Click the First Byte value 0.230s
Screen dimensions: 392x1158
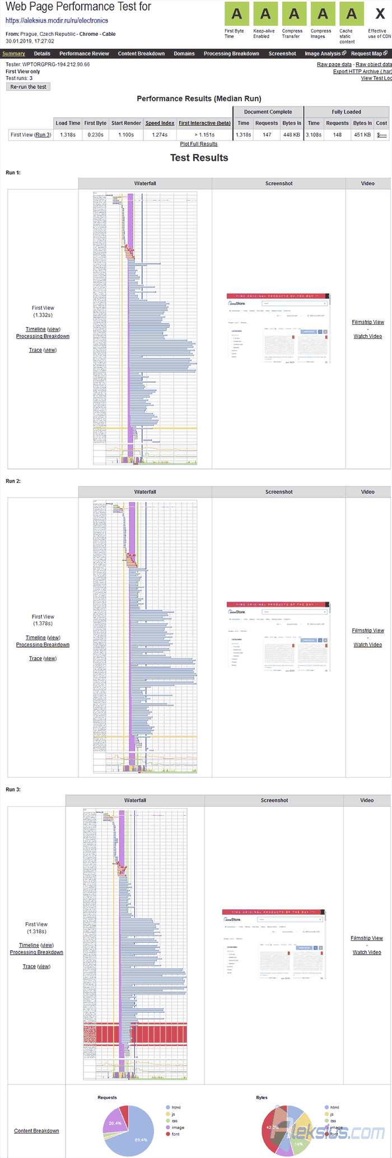coord(96,135)
